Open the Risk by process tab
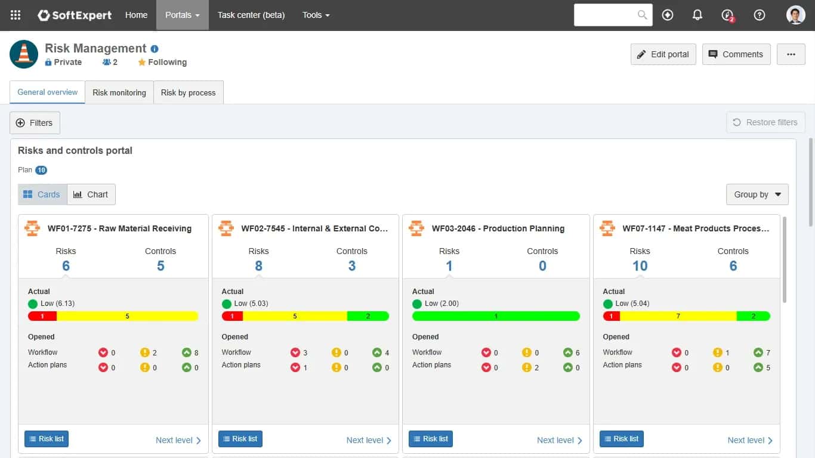The height and width of the screenshot is (458, 815). point(188,92)
